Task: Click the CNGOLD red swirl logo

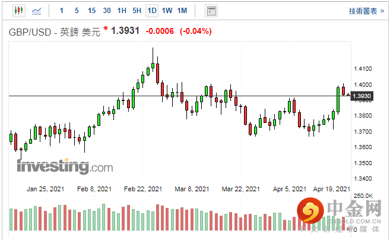Action: click(x=310, y=211)
